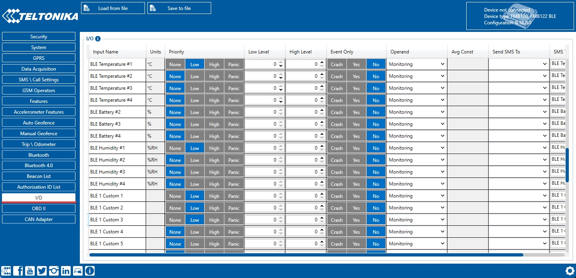Image resolution: width=576 pixels, height=278 pixels.
Task: Click the Instagram icon
Action: [x=53, y=271]
